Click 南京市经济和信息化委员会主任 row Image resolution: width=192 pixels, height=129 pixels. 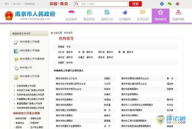[84, 84]
